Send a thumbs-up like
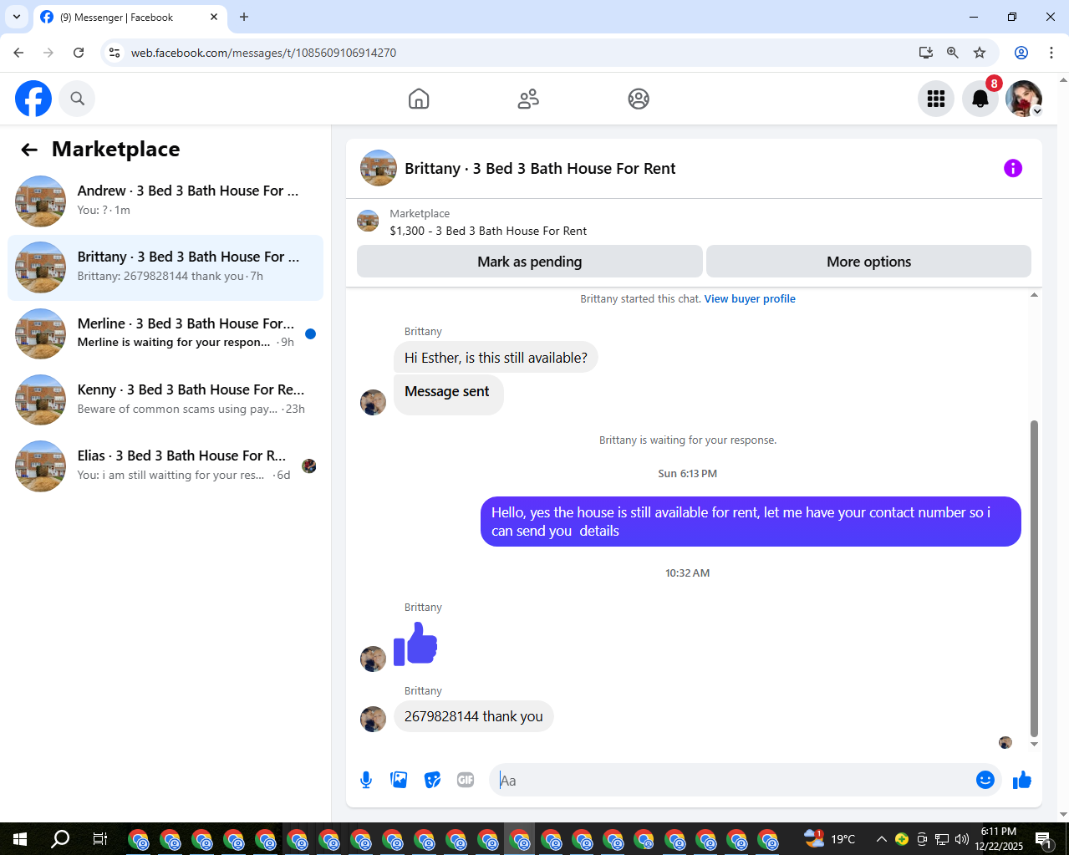The image size is (1069, 855). pyautogui.click(x=1021, y=780)
